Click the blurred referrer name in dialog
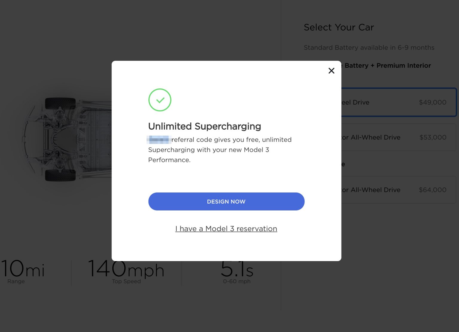Viewport: 459px width, 332px height. point(159,140)
